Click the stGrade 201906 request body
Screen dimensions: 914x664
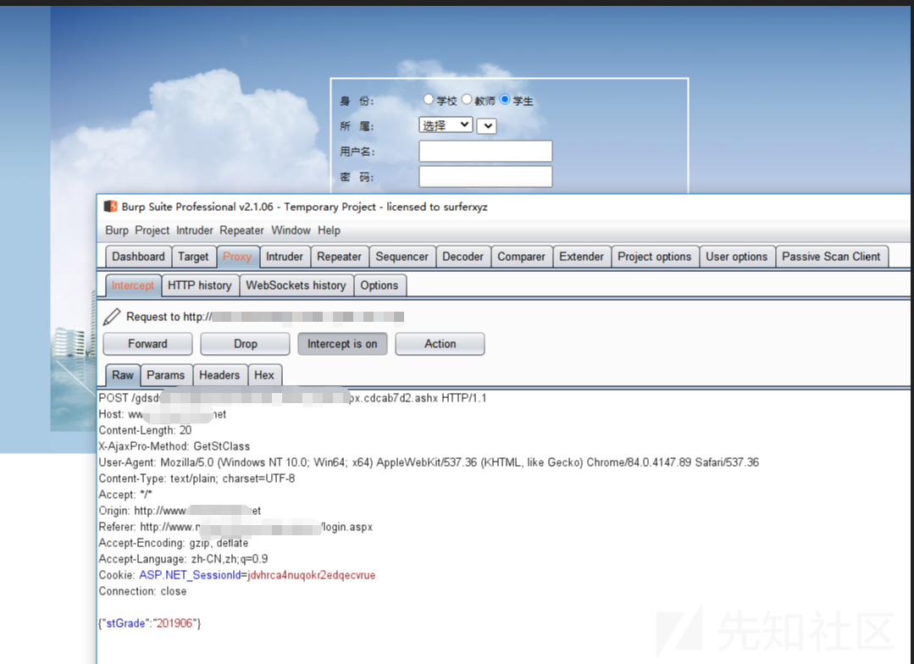150,623
